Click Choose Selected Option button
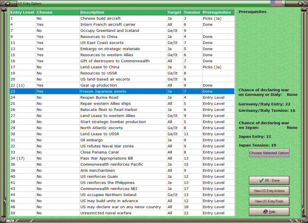 click(x=269, y=153)
